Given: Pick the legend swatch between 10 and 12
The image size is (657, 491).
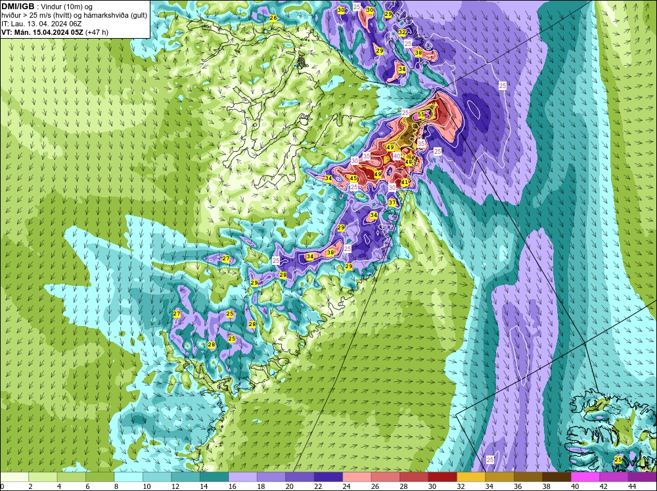Looking at the screenshot, I should (x=157, y=477).
